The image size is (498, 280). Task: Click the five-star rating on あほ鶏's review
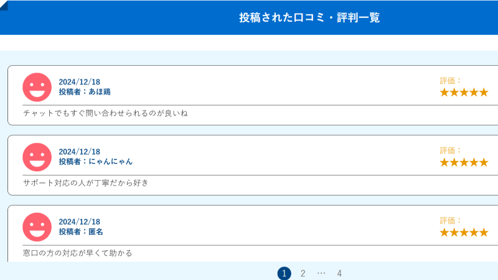click(x=464, y=92)
